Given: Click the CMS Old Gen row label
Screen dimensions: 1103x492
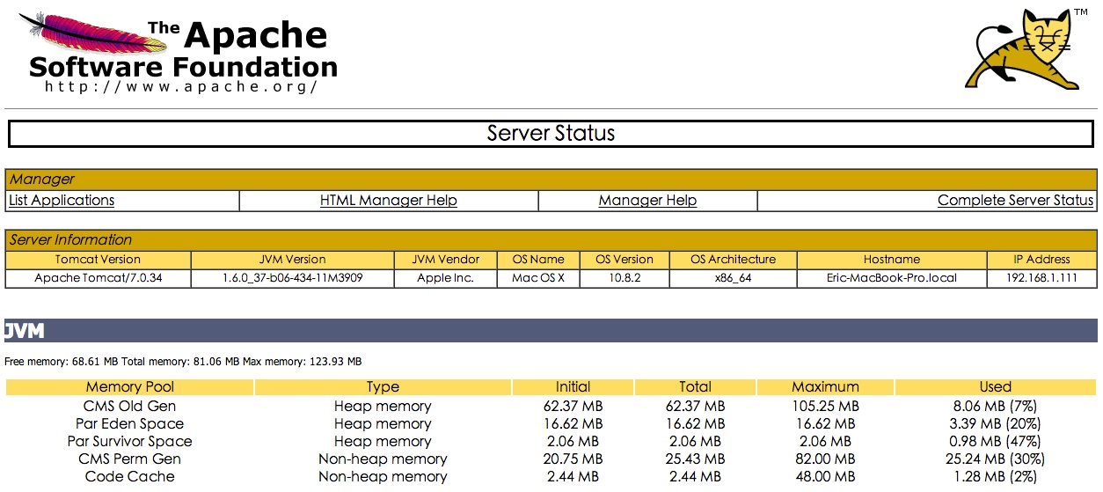Looking at the screenshot, I should pyautogui.click(x=130, y=407).
